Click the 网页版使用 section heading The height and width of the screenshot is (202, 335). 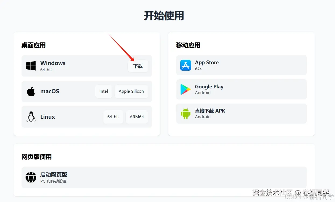click(x=36, y=157)
